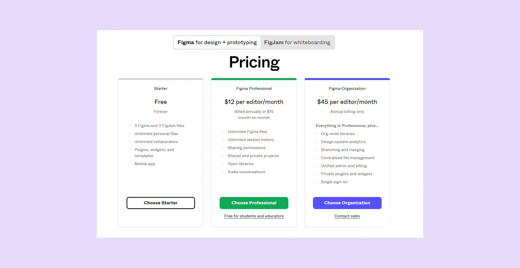Click checkmark beside Unlimited personal files
Image resolution: width=520 pixels, height=268 pixels.
click(130, 134)
